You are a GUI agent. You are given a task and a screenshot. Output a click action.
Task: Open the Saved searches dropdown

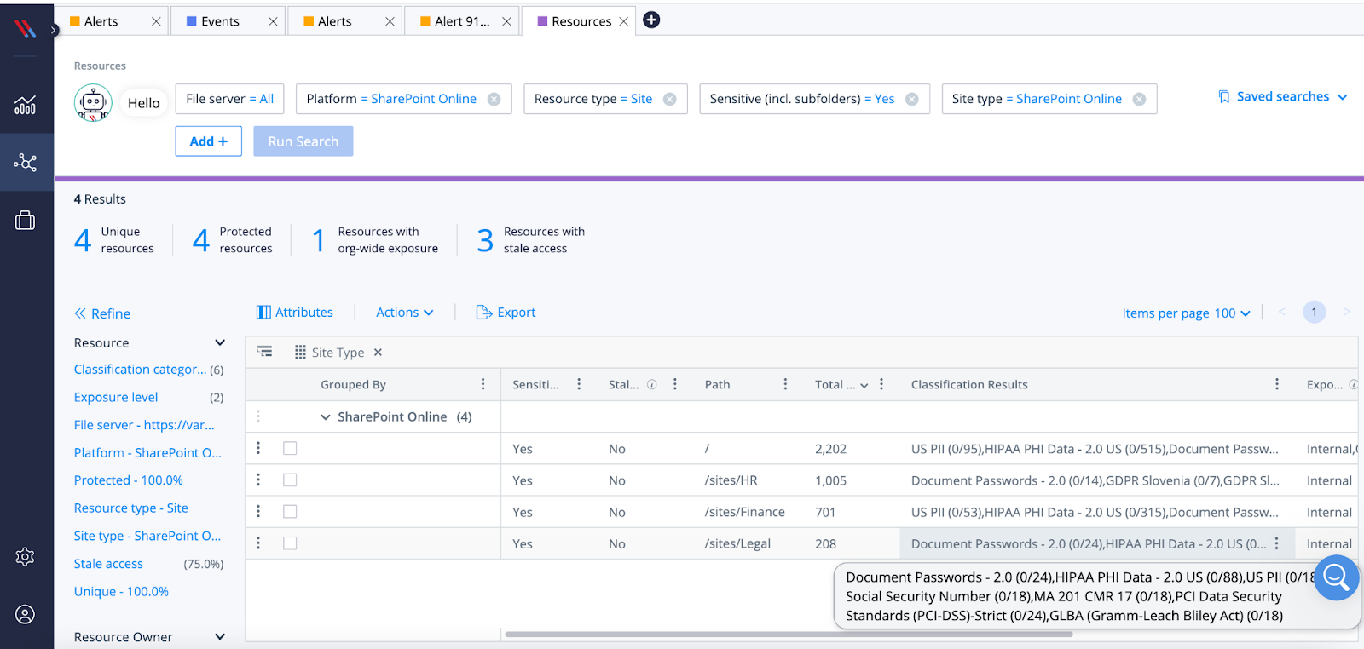tap(1282, 97)
